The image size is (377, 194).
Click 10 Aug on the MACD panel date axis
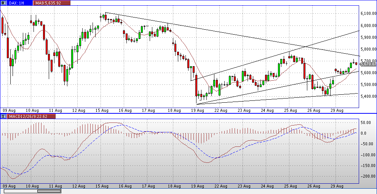click(32, 186)
